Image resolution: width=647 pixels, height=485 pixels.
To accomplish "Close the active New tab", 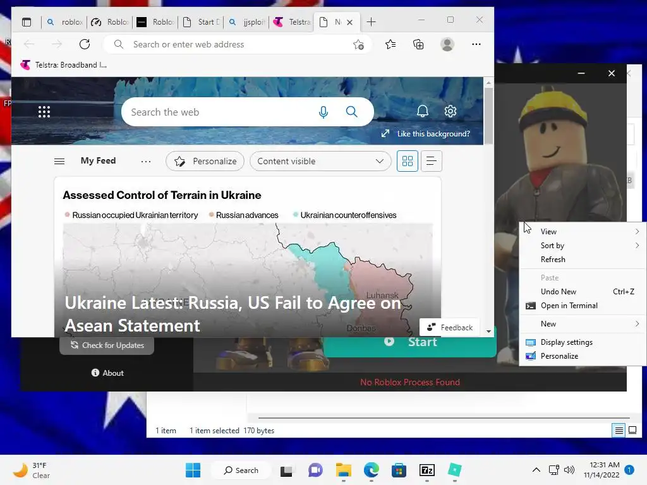I will [349, 22].
